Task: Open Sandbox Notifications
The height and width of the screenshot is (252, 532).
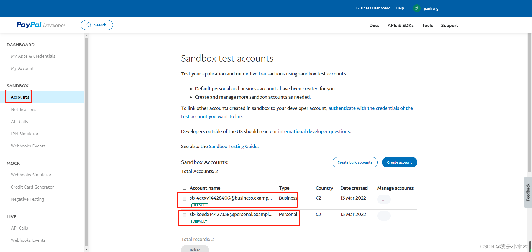Action: click(24, 109)
